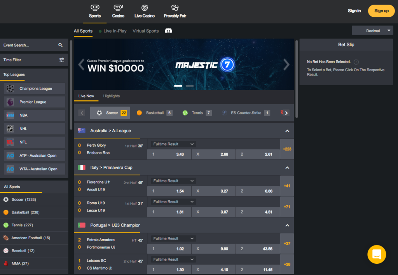Open the live chat support bubble

pos(377,254)
